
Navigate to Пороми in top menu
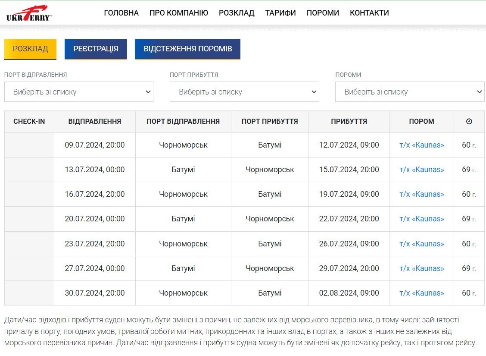click(x=323, y=13)
